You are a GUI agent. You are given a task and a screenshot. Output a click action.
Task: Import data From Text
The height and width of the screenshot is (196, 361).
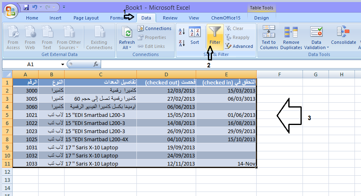pyautogui.click(x=47, y=37)
